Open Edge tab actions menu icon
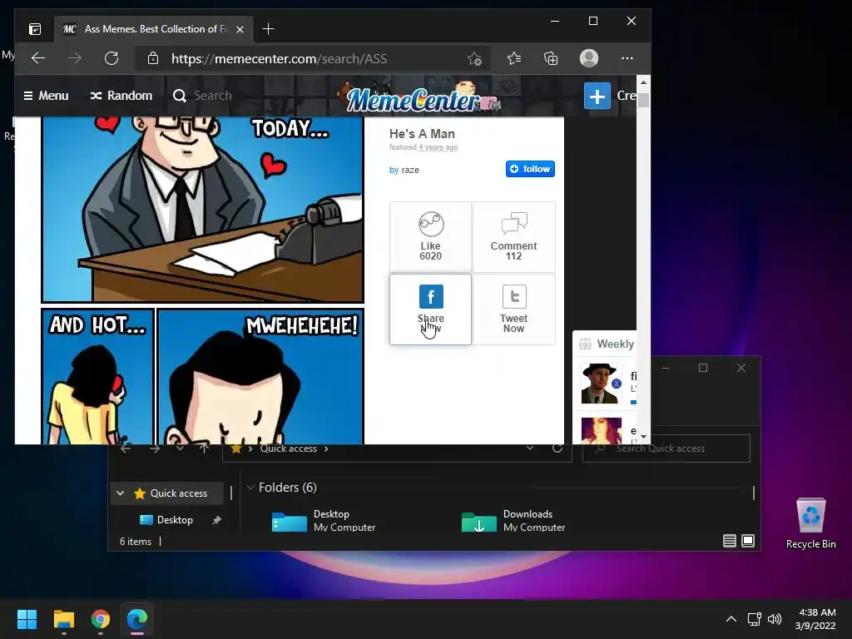Viewport: 852px width, 639px height. coord(35,29)
